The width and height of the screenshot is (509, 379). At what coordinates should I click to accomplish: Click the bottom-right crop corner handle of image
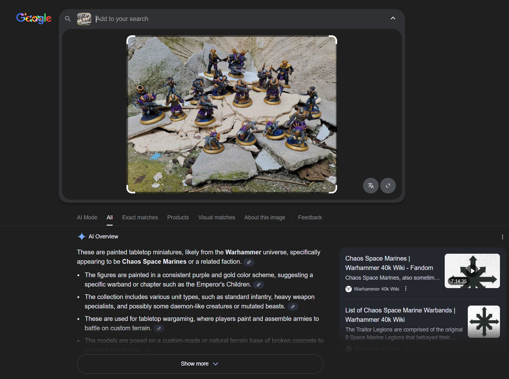coord(333,189)
